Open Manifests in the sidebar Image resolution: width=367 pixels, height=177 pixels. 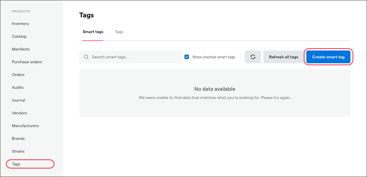pyautogui.click(x=21, y=49)
